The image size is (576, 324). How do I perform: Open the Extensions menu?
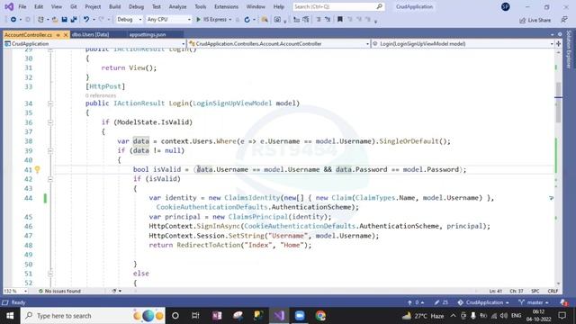point(226,6)
